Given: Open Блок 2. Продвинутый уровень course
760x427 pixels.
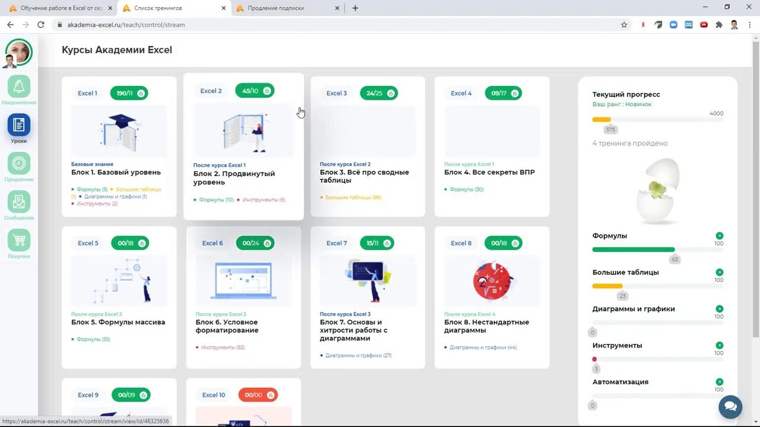Looking at the screenshot, I should pos(234,178).
